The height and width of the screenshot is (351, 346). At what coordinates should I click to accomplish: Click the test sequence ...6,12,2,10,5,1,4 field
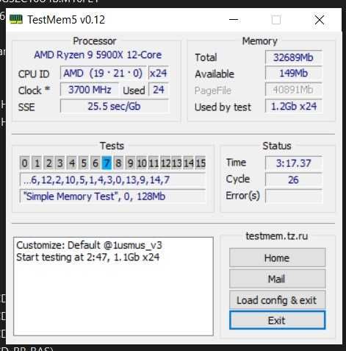[x=112, y=180]
